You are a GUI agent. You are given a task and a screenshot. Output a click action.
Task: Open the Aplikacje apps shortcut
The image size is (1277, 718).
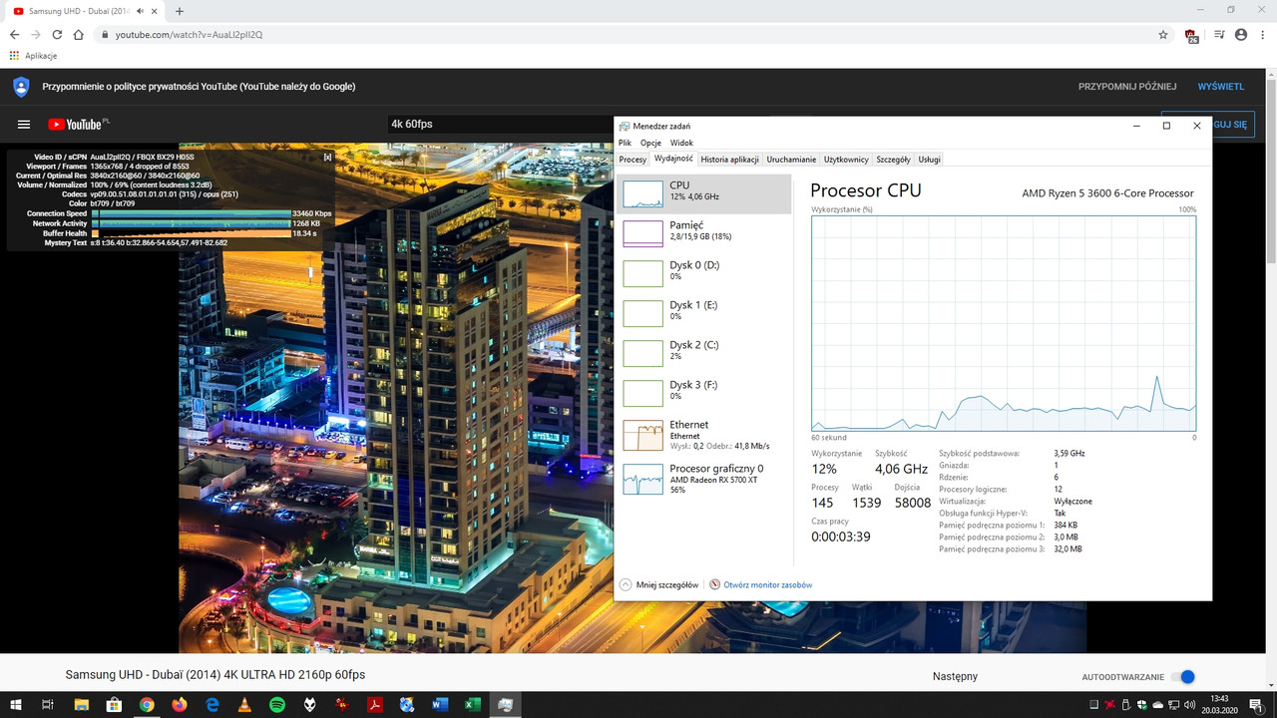click(x=33, y=56)
